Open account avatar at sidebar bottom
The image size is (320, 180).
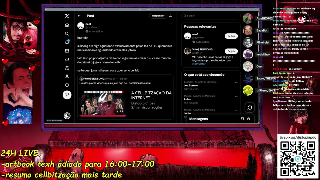click(x=67, y=115)
